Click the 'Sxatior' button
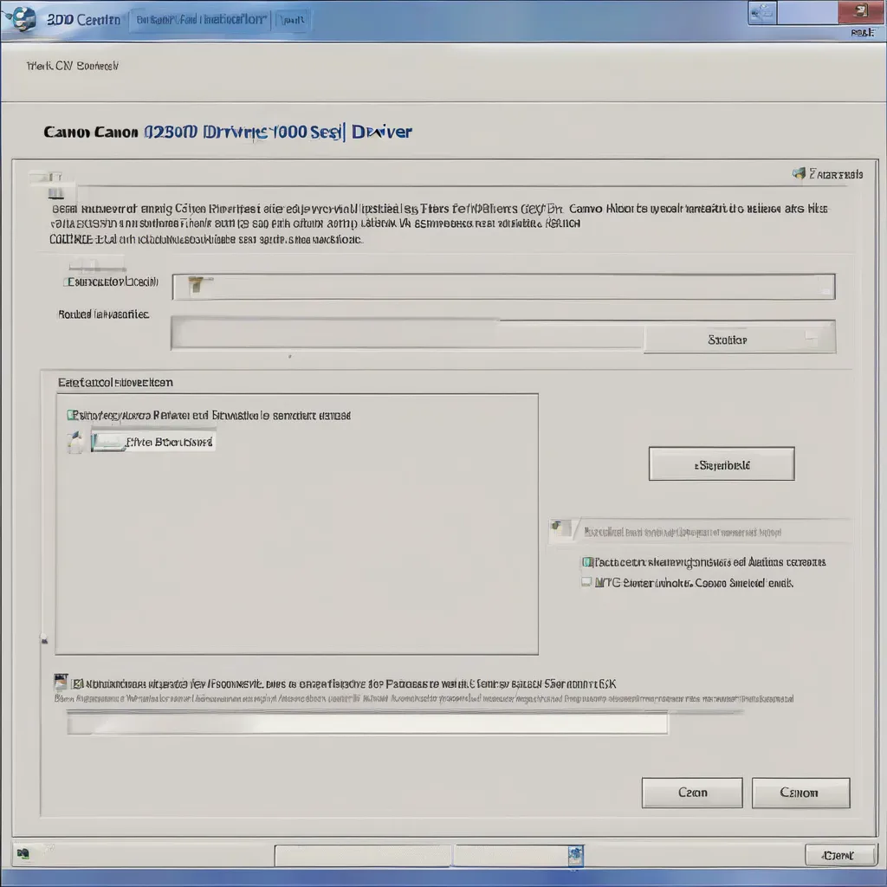887x887 pixels. click(740, 340)
